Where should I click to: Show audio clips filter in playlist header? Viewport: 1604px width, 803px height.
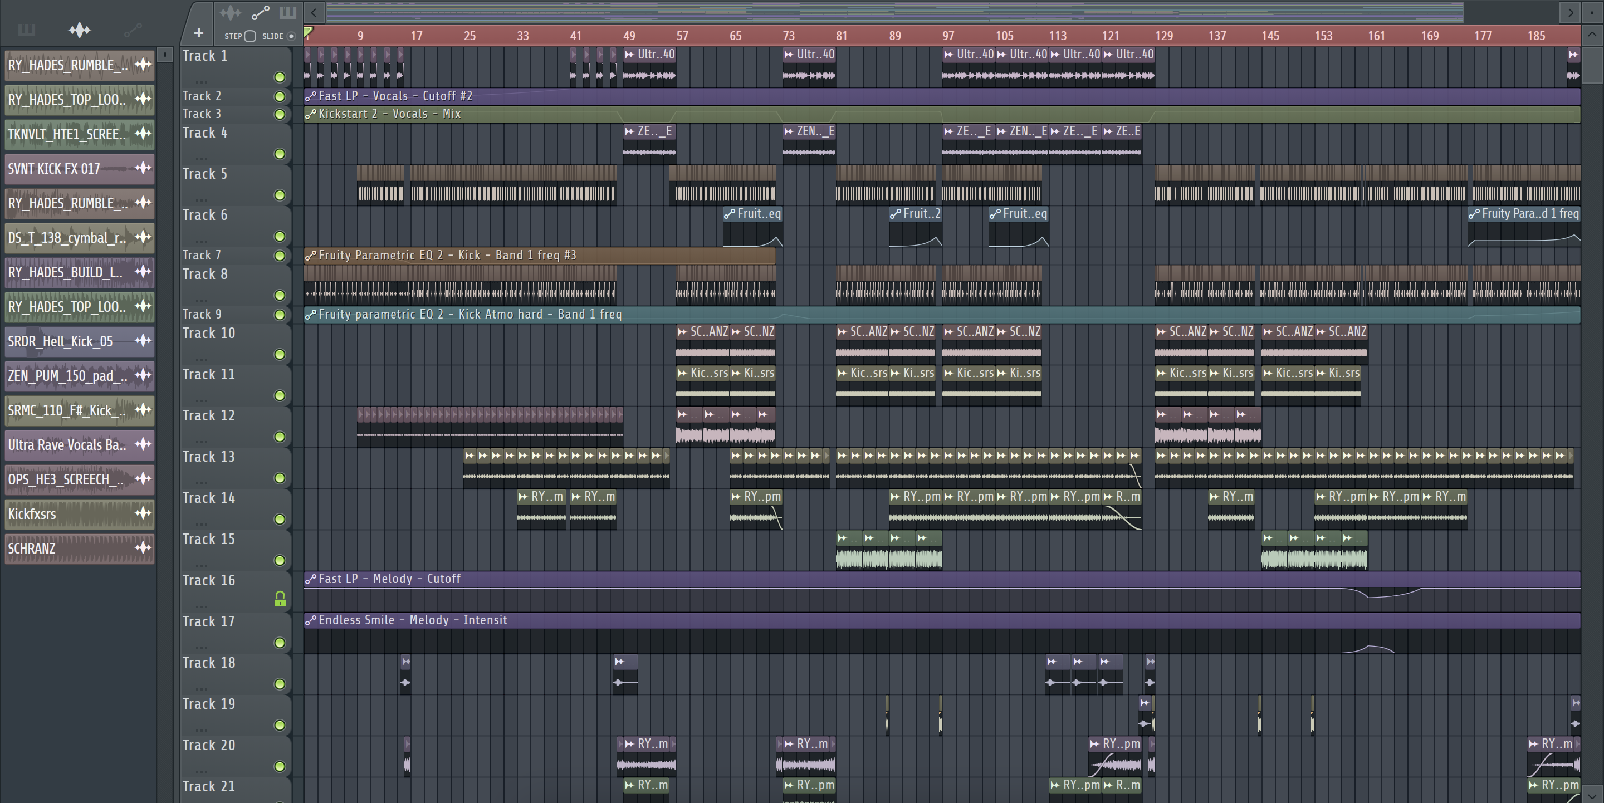tap(230, 12)
